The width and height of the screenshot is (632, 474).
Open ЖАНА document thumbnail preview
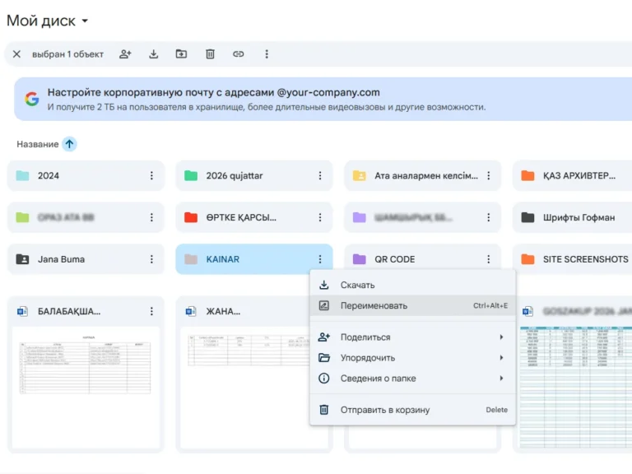245,388
